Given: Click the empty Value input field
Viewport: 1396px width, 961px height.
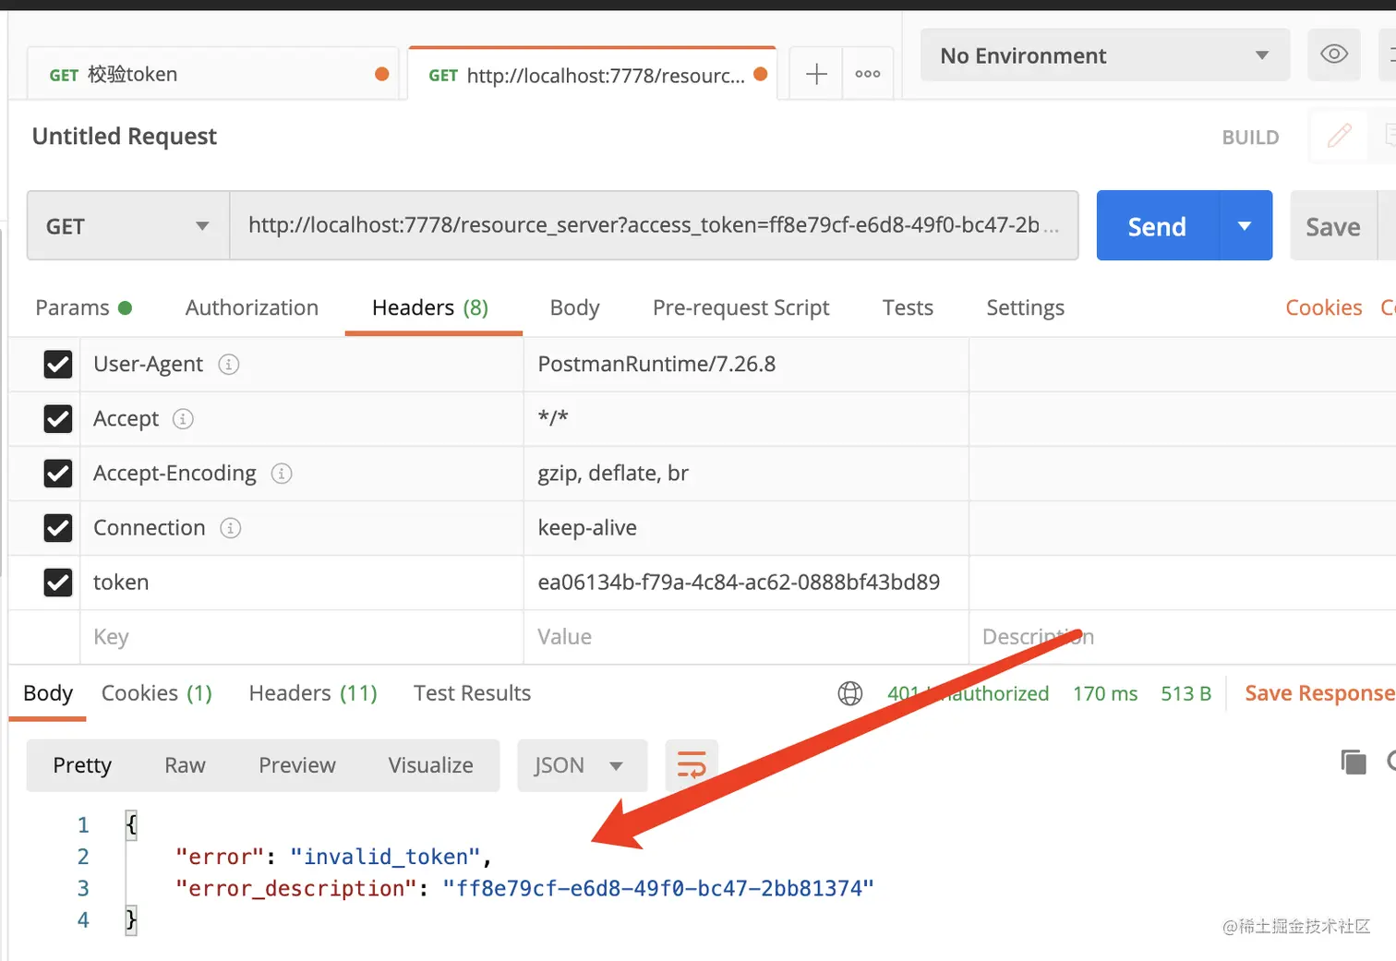Looking at the screenshot, I should point(746,637).
